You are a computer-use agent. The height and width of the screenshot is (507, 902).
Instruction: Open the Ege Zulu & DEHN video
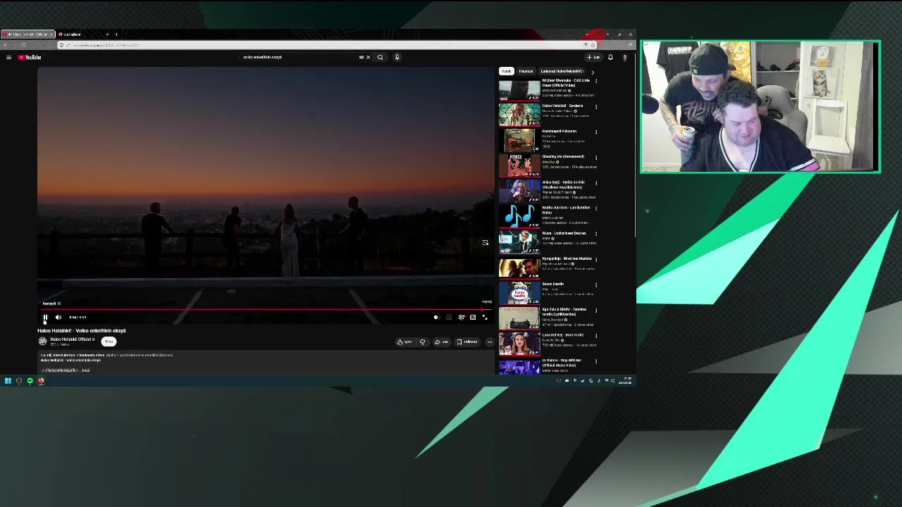519,318
